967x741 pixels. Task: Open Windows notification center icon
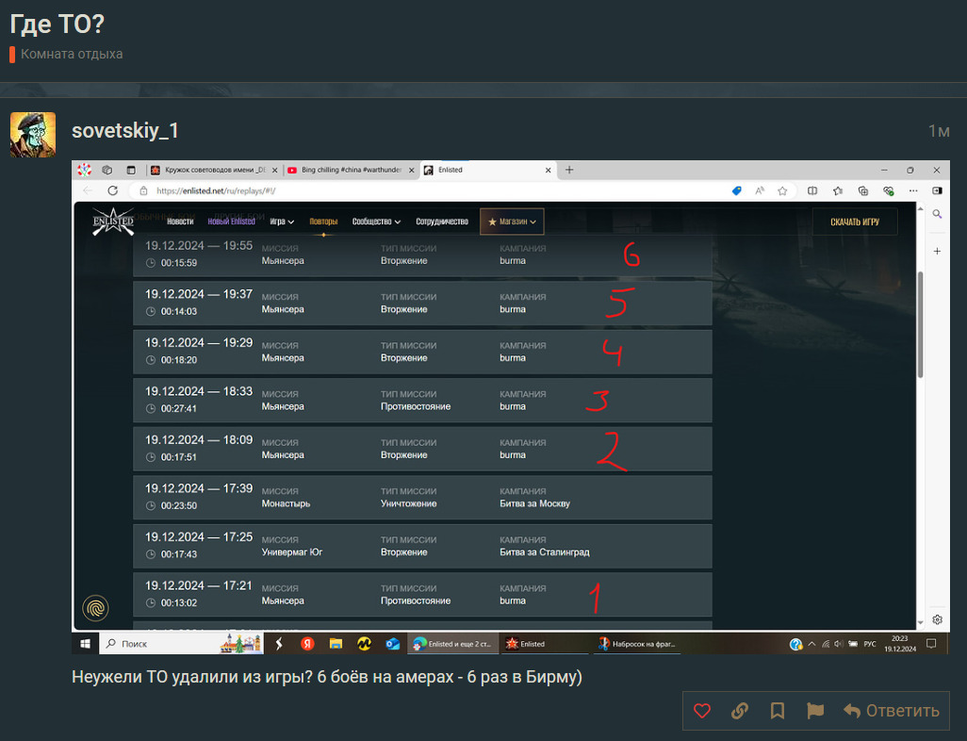(931, 644)
